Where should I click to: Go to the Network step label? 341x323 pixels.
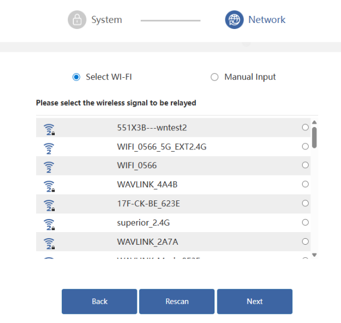(x=267, y=20)
